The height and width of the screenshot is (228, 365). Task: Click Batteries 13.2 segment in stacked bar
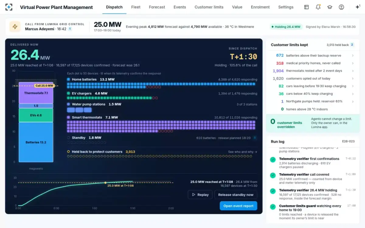[36, 142]
